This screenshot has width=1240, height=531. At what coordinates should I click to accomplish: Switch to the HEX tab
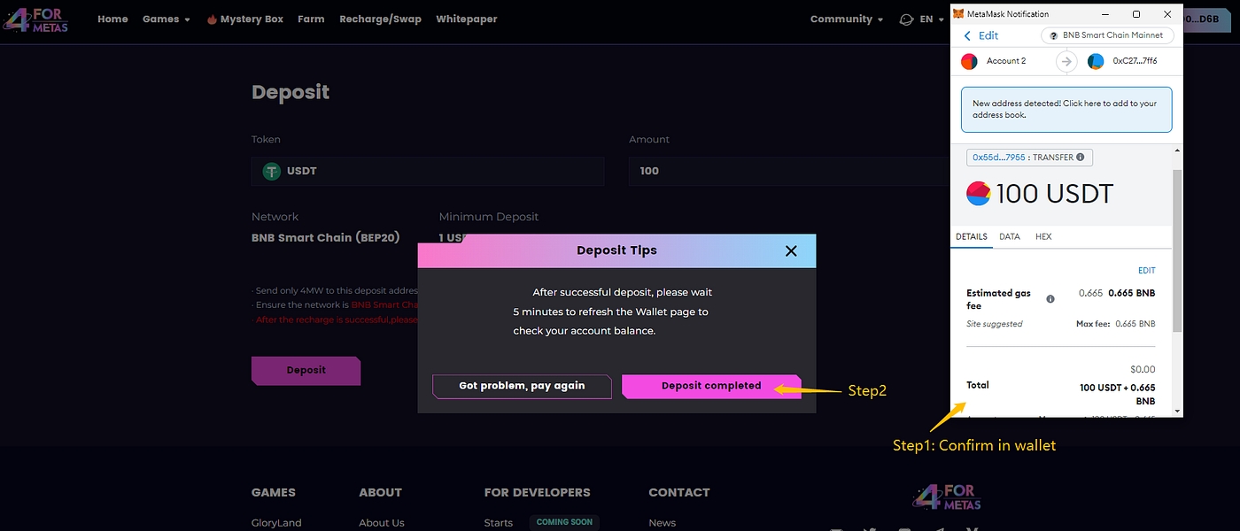click(x=1043, y=237)
